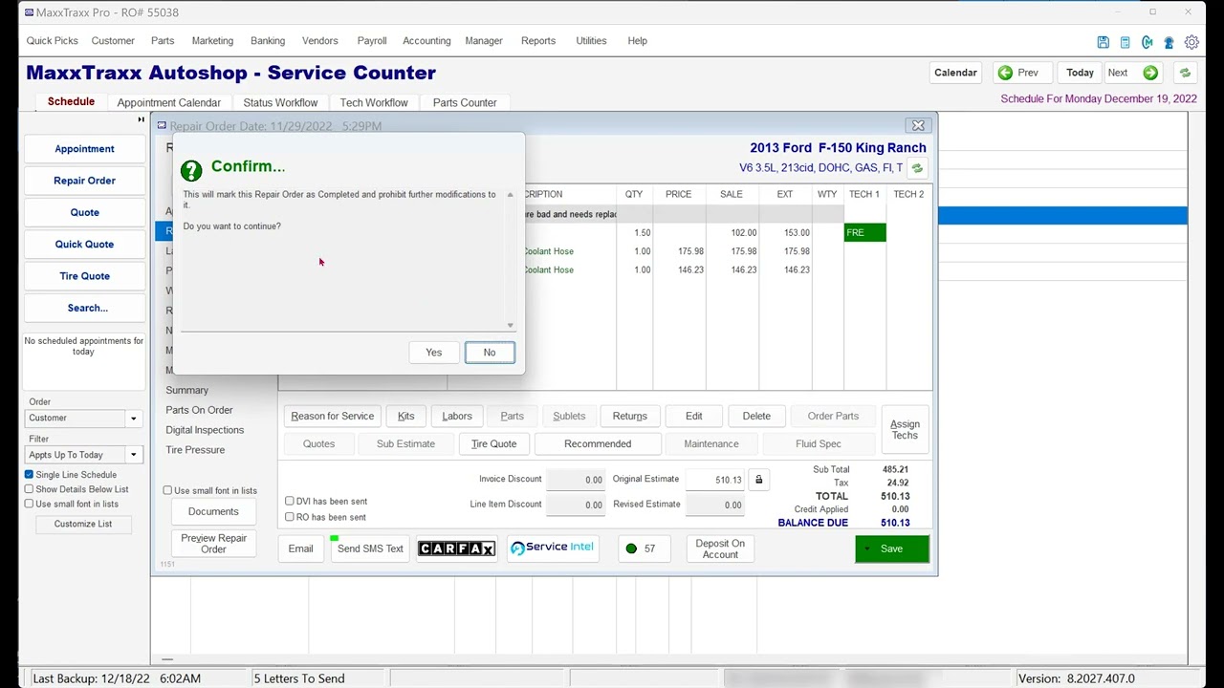Viewport: 1224px width, 688px height.
Task: Click the Invoice Discount field
Action: pyautogui.click(x=576, y=480)
